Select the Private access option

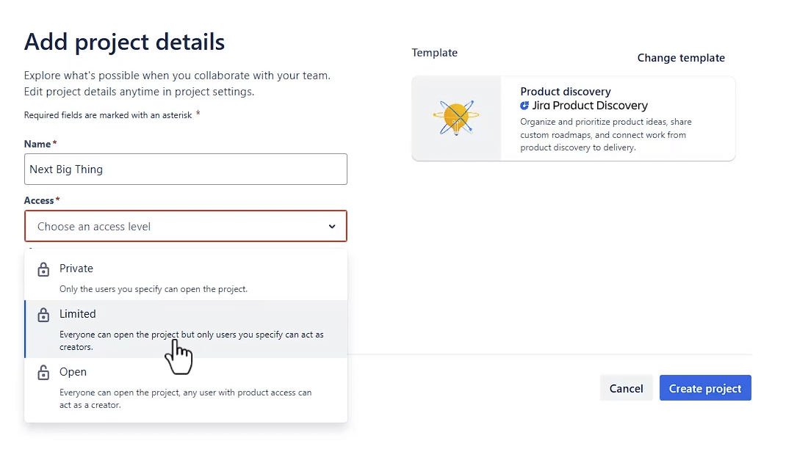pos(186,278)
